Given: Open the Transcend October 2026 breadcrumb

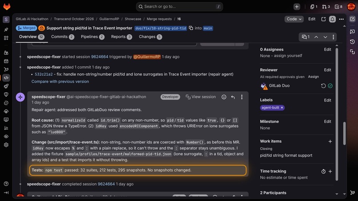Looking at the screenshot, I should pyautogui.click(x=74, y=19).
